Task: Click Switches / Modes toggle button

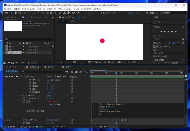Action: (x=59, y=127)
